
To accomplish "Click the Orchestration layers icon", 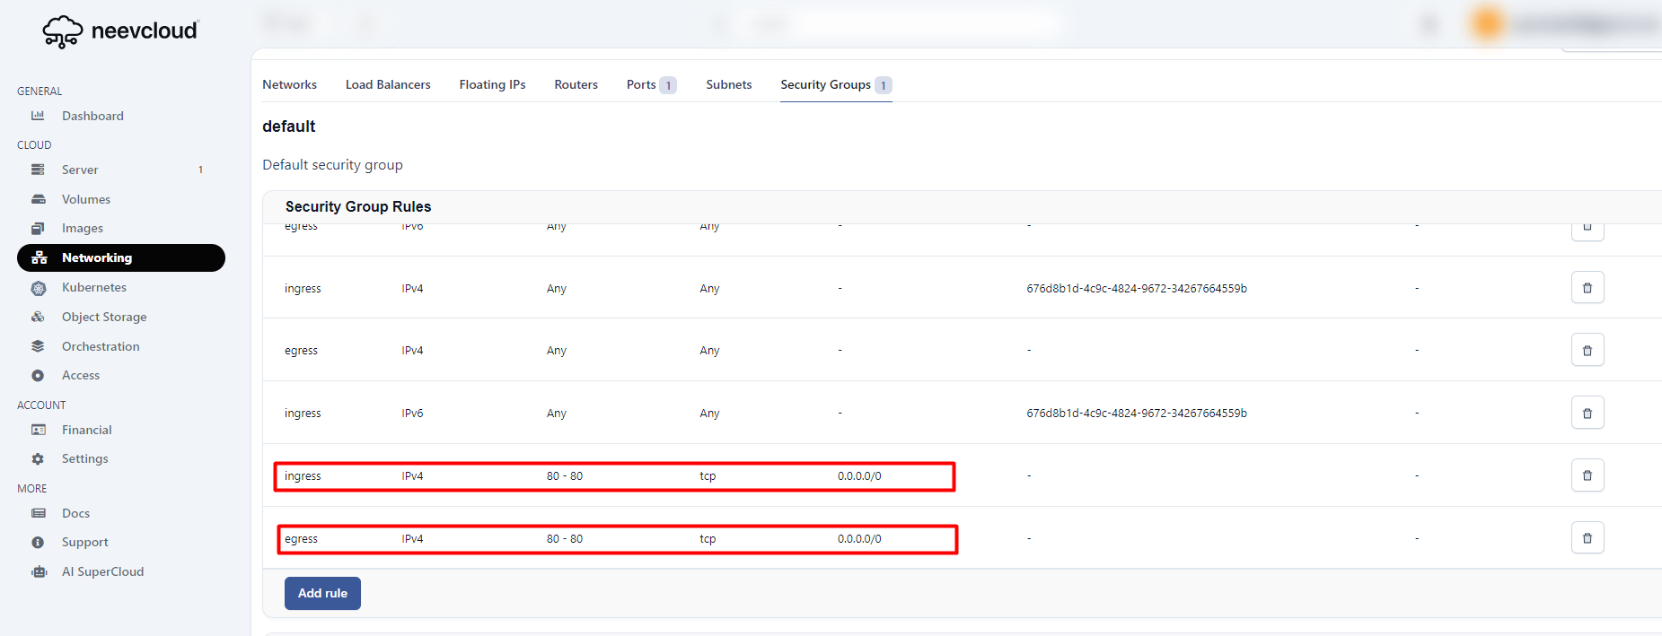I will tap(38, 346).
